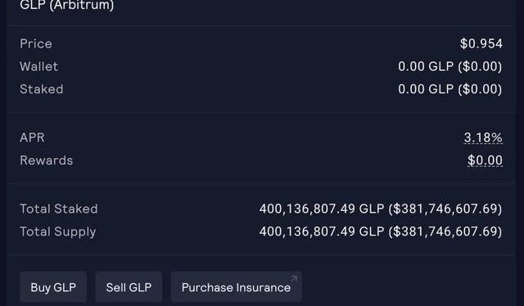The image size is (524, 306).
Task: Click the Rewards label
Action: pos(47,160)
